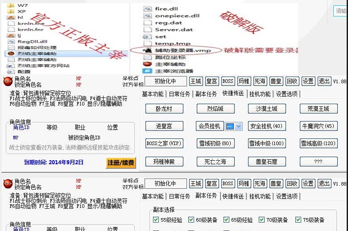Teleport to 卧龙村
348x231 pixels.
(164, 109)
